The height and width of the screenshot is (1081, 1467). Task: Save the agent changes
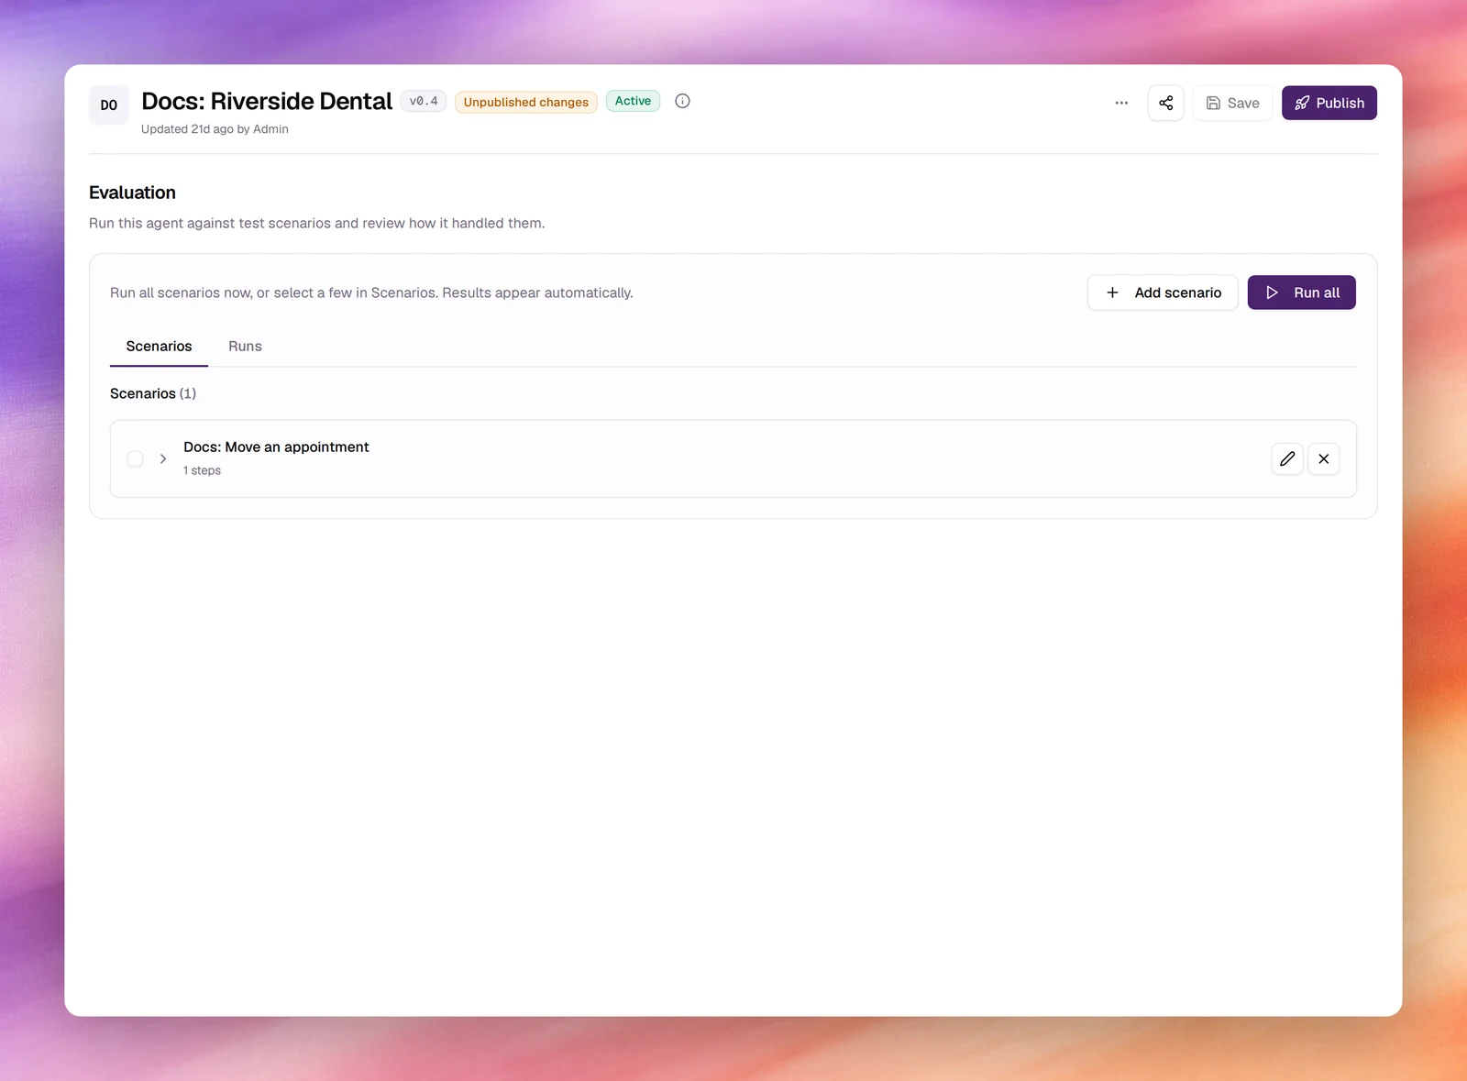click(x=1231, y=103)
